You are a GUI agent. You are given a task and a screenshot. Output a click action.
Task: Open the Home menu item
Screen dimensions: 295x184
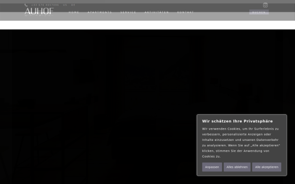tap(74, 12)
